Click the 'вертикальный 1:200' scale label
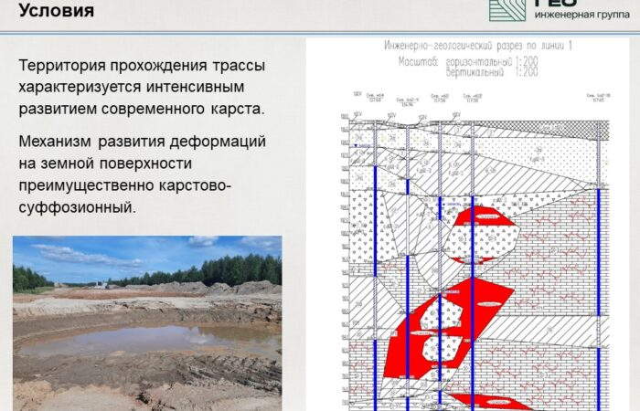This screenshot has height=411, width=640. pyautogui.click(x=492, y=72)
